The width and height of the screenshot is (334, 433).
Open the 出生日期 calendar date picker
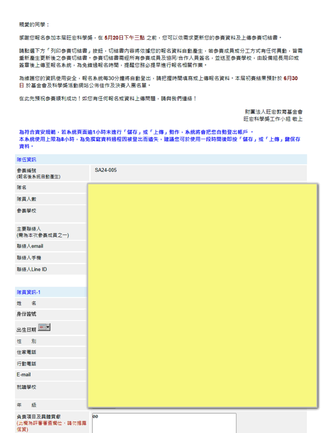(x=44, y=327)
